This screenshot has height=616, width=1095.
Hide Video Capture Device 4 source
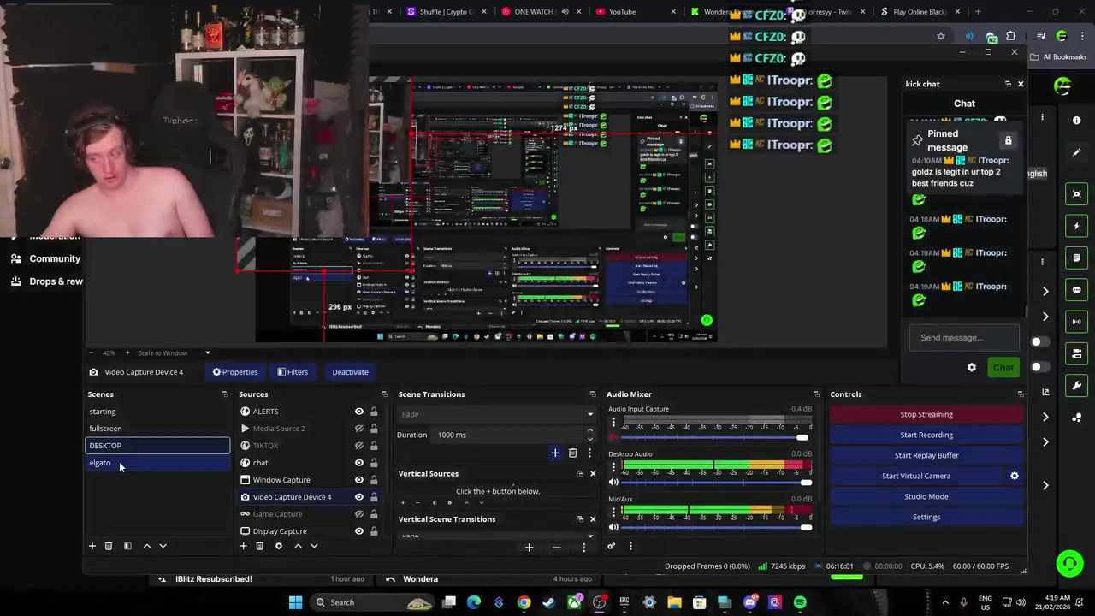click(359, 497)
